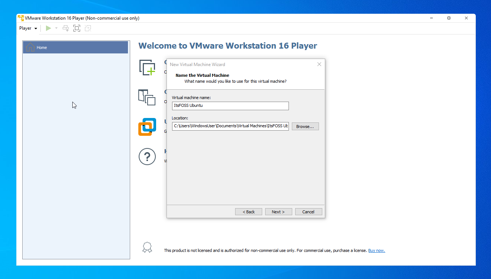Click the Open a Virtual Machine icon
491x279 pixels.
pyautogui.click(x=147, y=97)
